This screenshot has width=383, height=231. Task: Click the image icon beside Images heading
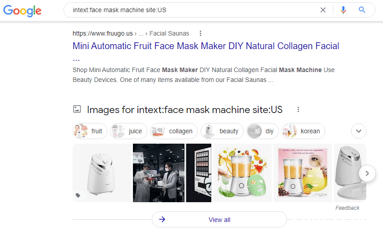click(x=77, y=109)
